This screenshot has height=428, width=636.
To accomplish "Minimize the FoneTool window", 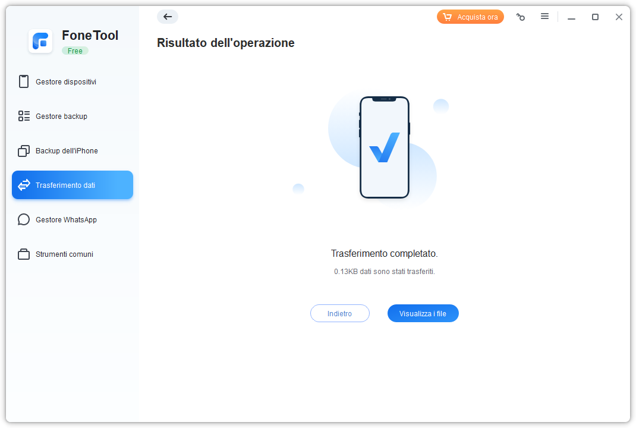I will tap(571, 17).
